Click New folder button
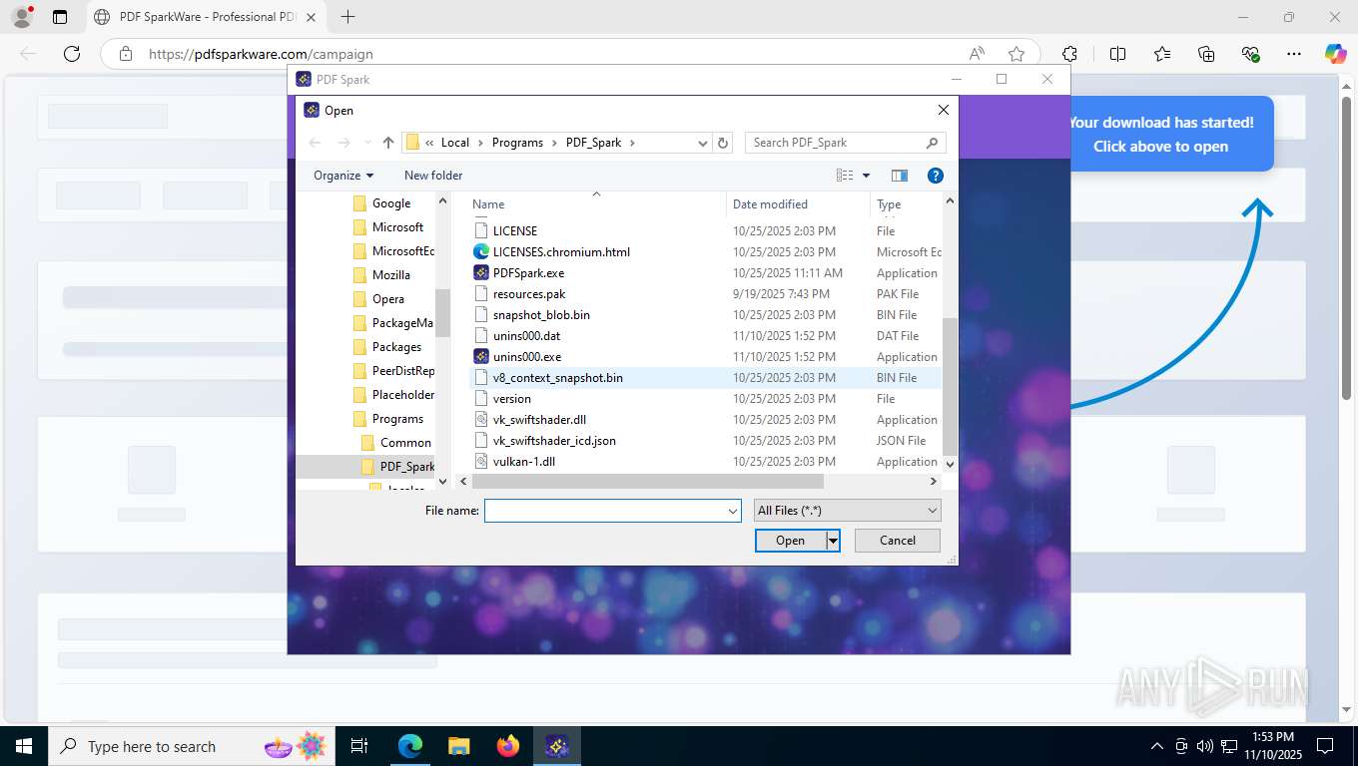The height and width of the screenshot is (766, 1358). [x=433, y=176]
